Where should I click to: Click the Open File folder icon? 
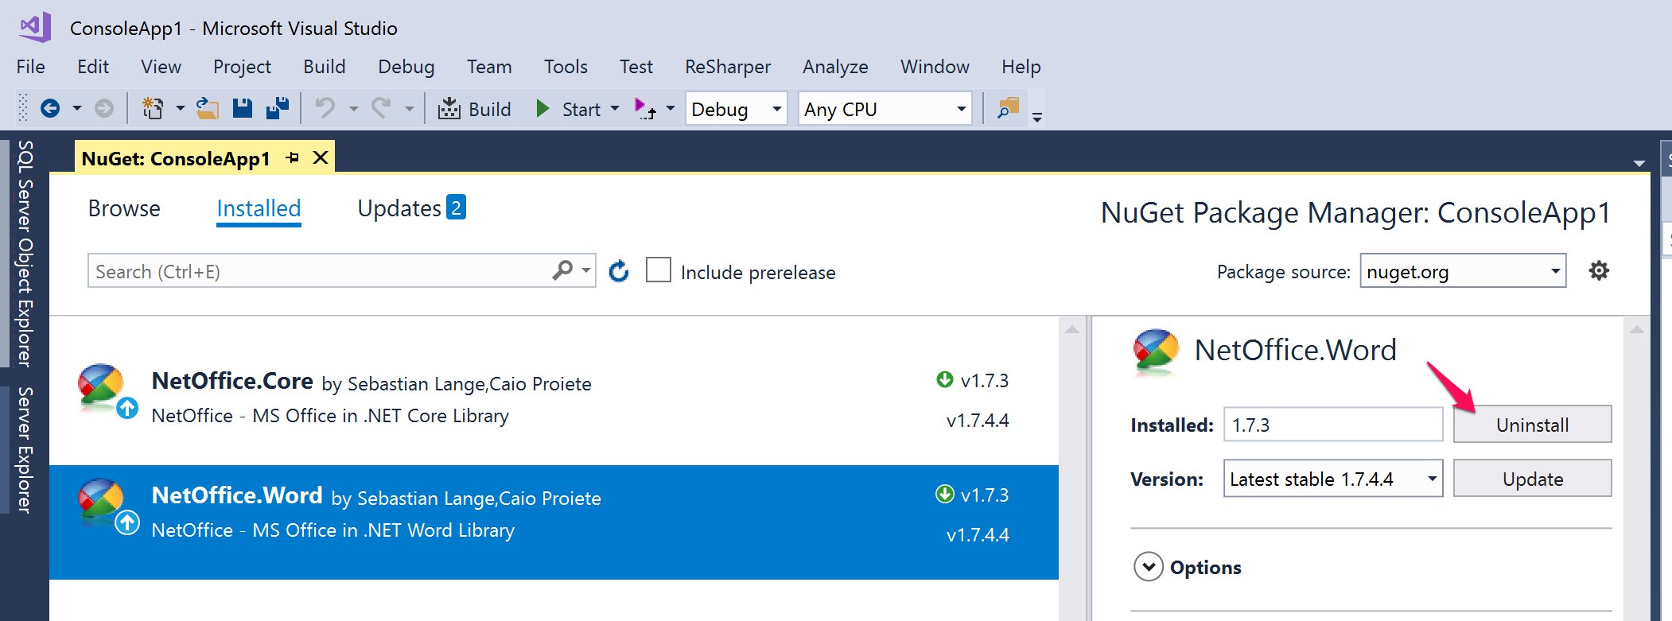(208, 108)
